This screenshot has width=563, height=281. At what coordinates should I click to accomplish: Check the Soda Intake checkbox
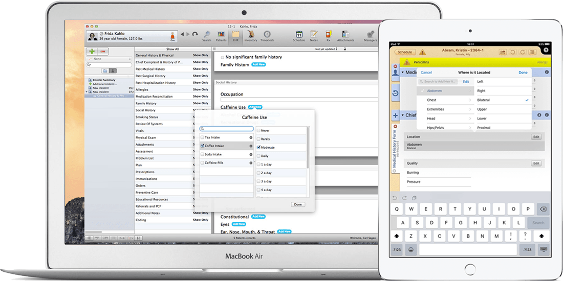(203, 154)
